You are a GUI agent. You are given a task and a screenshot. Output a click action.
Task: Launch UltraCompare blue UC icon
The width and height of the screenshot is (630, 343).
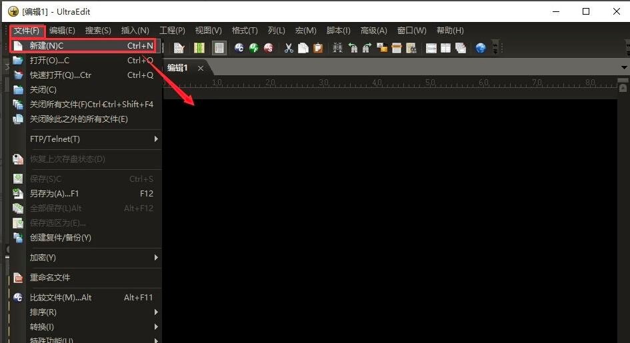(239, 48)
